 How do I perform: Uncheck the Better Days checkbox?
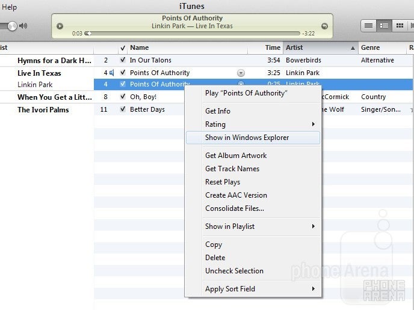coord(123,109)
